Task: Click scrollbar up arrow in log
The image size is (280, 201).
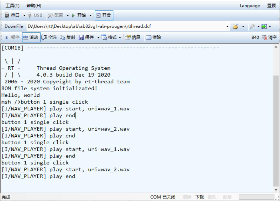Action: (276, 47)
